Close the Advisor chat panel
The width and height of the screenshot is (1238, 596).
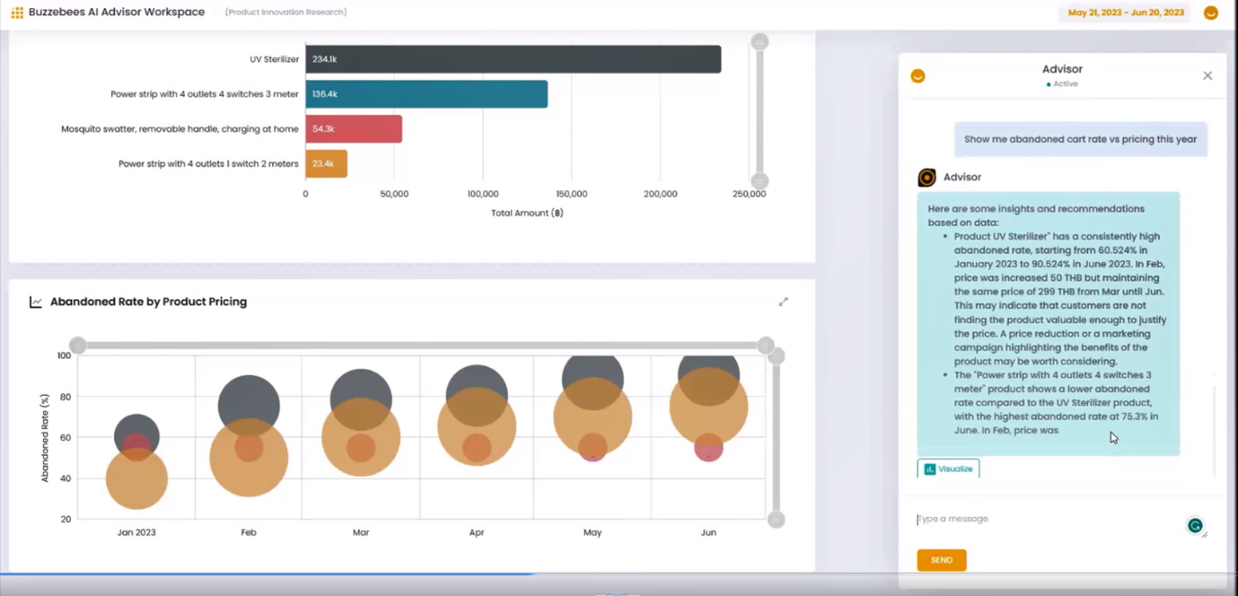(1207, 75)
